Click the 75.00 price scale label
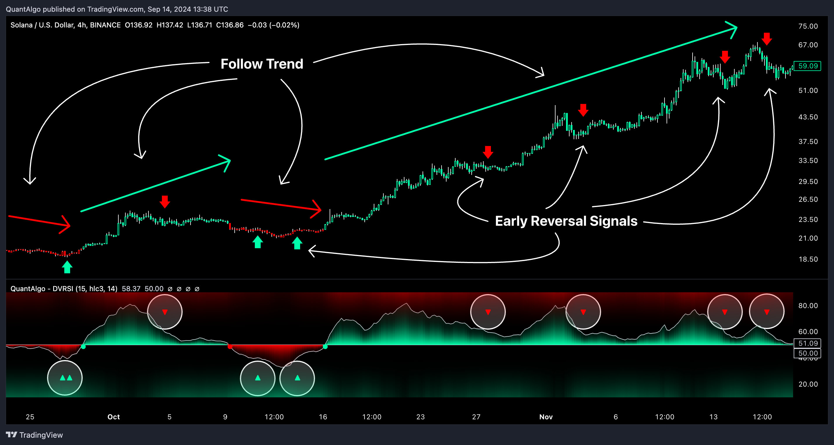The image size is (834, 445). pos(807,26)
